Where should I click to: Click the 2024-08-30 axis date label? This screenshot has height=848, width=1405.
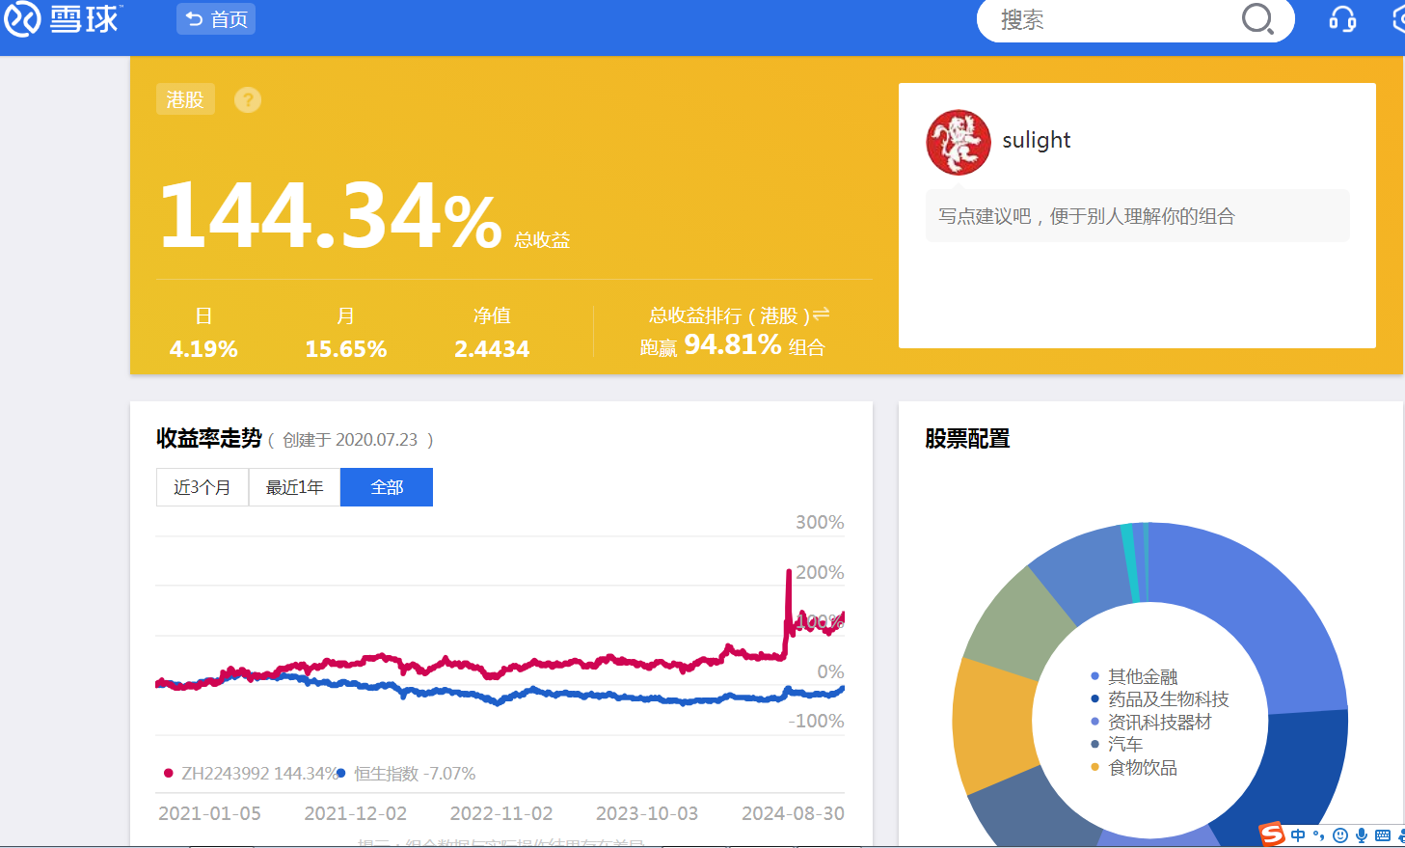coord(793,813)
